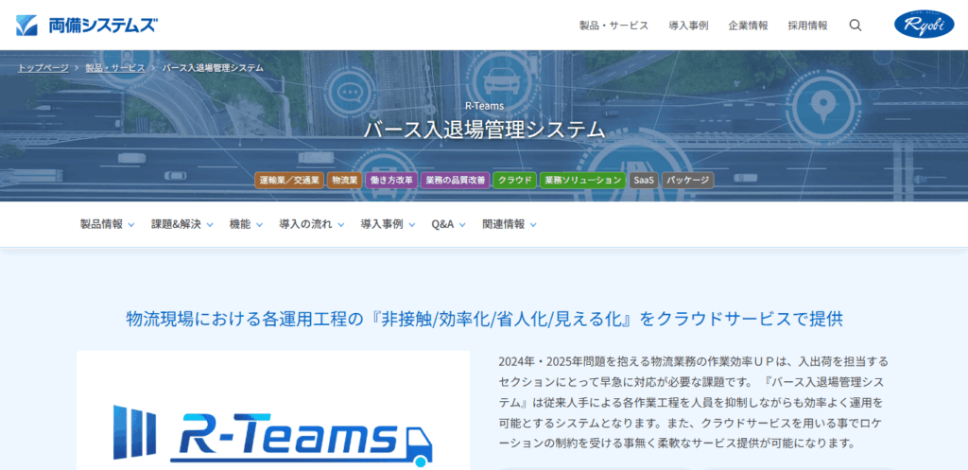The width and height of the screenshot is (968, 470).
Task: Open 採用情報 menu item
Action: [x=808, y=26]
